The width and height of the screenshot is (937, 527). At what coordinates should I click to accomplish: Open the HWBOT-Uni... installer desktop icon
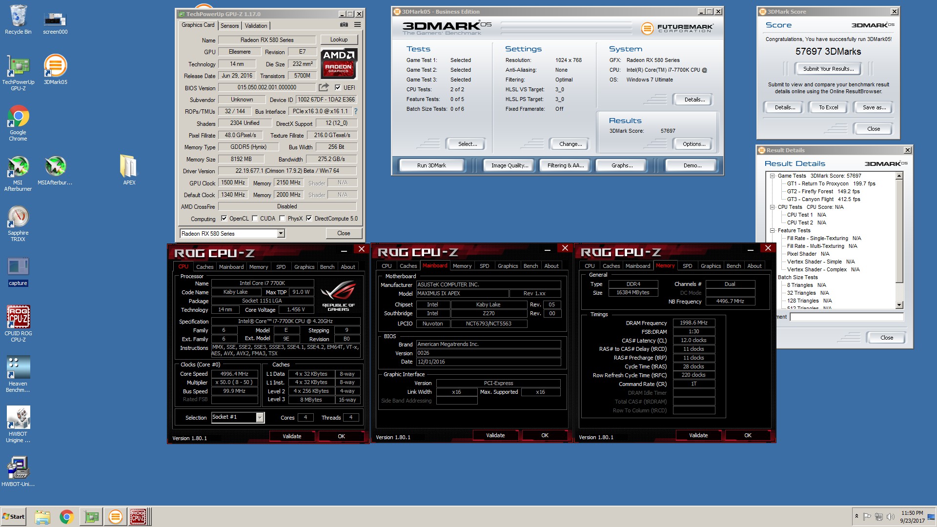pyautogui.click(x=18, y=471)
